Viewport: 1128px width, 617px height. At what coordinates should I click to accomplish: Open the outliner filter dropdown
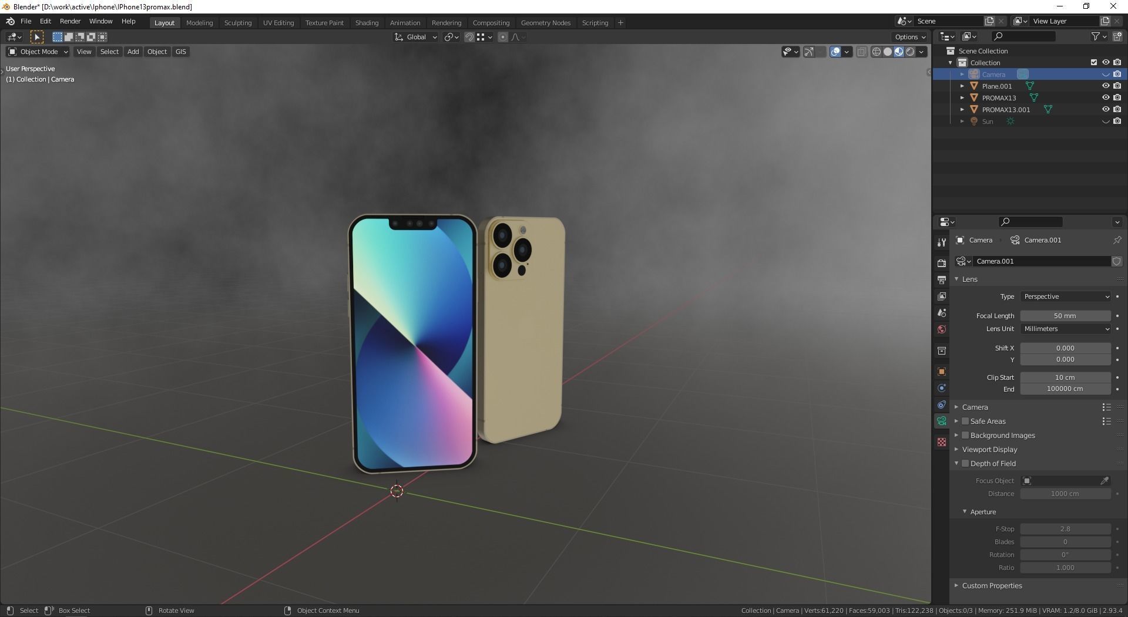(1098, 36)
